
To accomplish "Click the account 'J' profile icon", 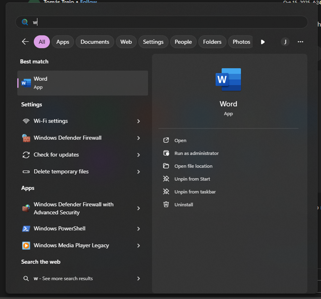I will (285, 42).
